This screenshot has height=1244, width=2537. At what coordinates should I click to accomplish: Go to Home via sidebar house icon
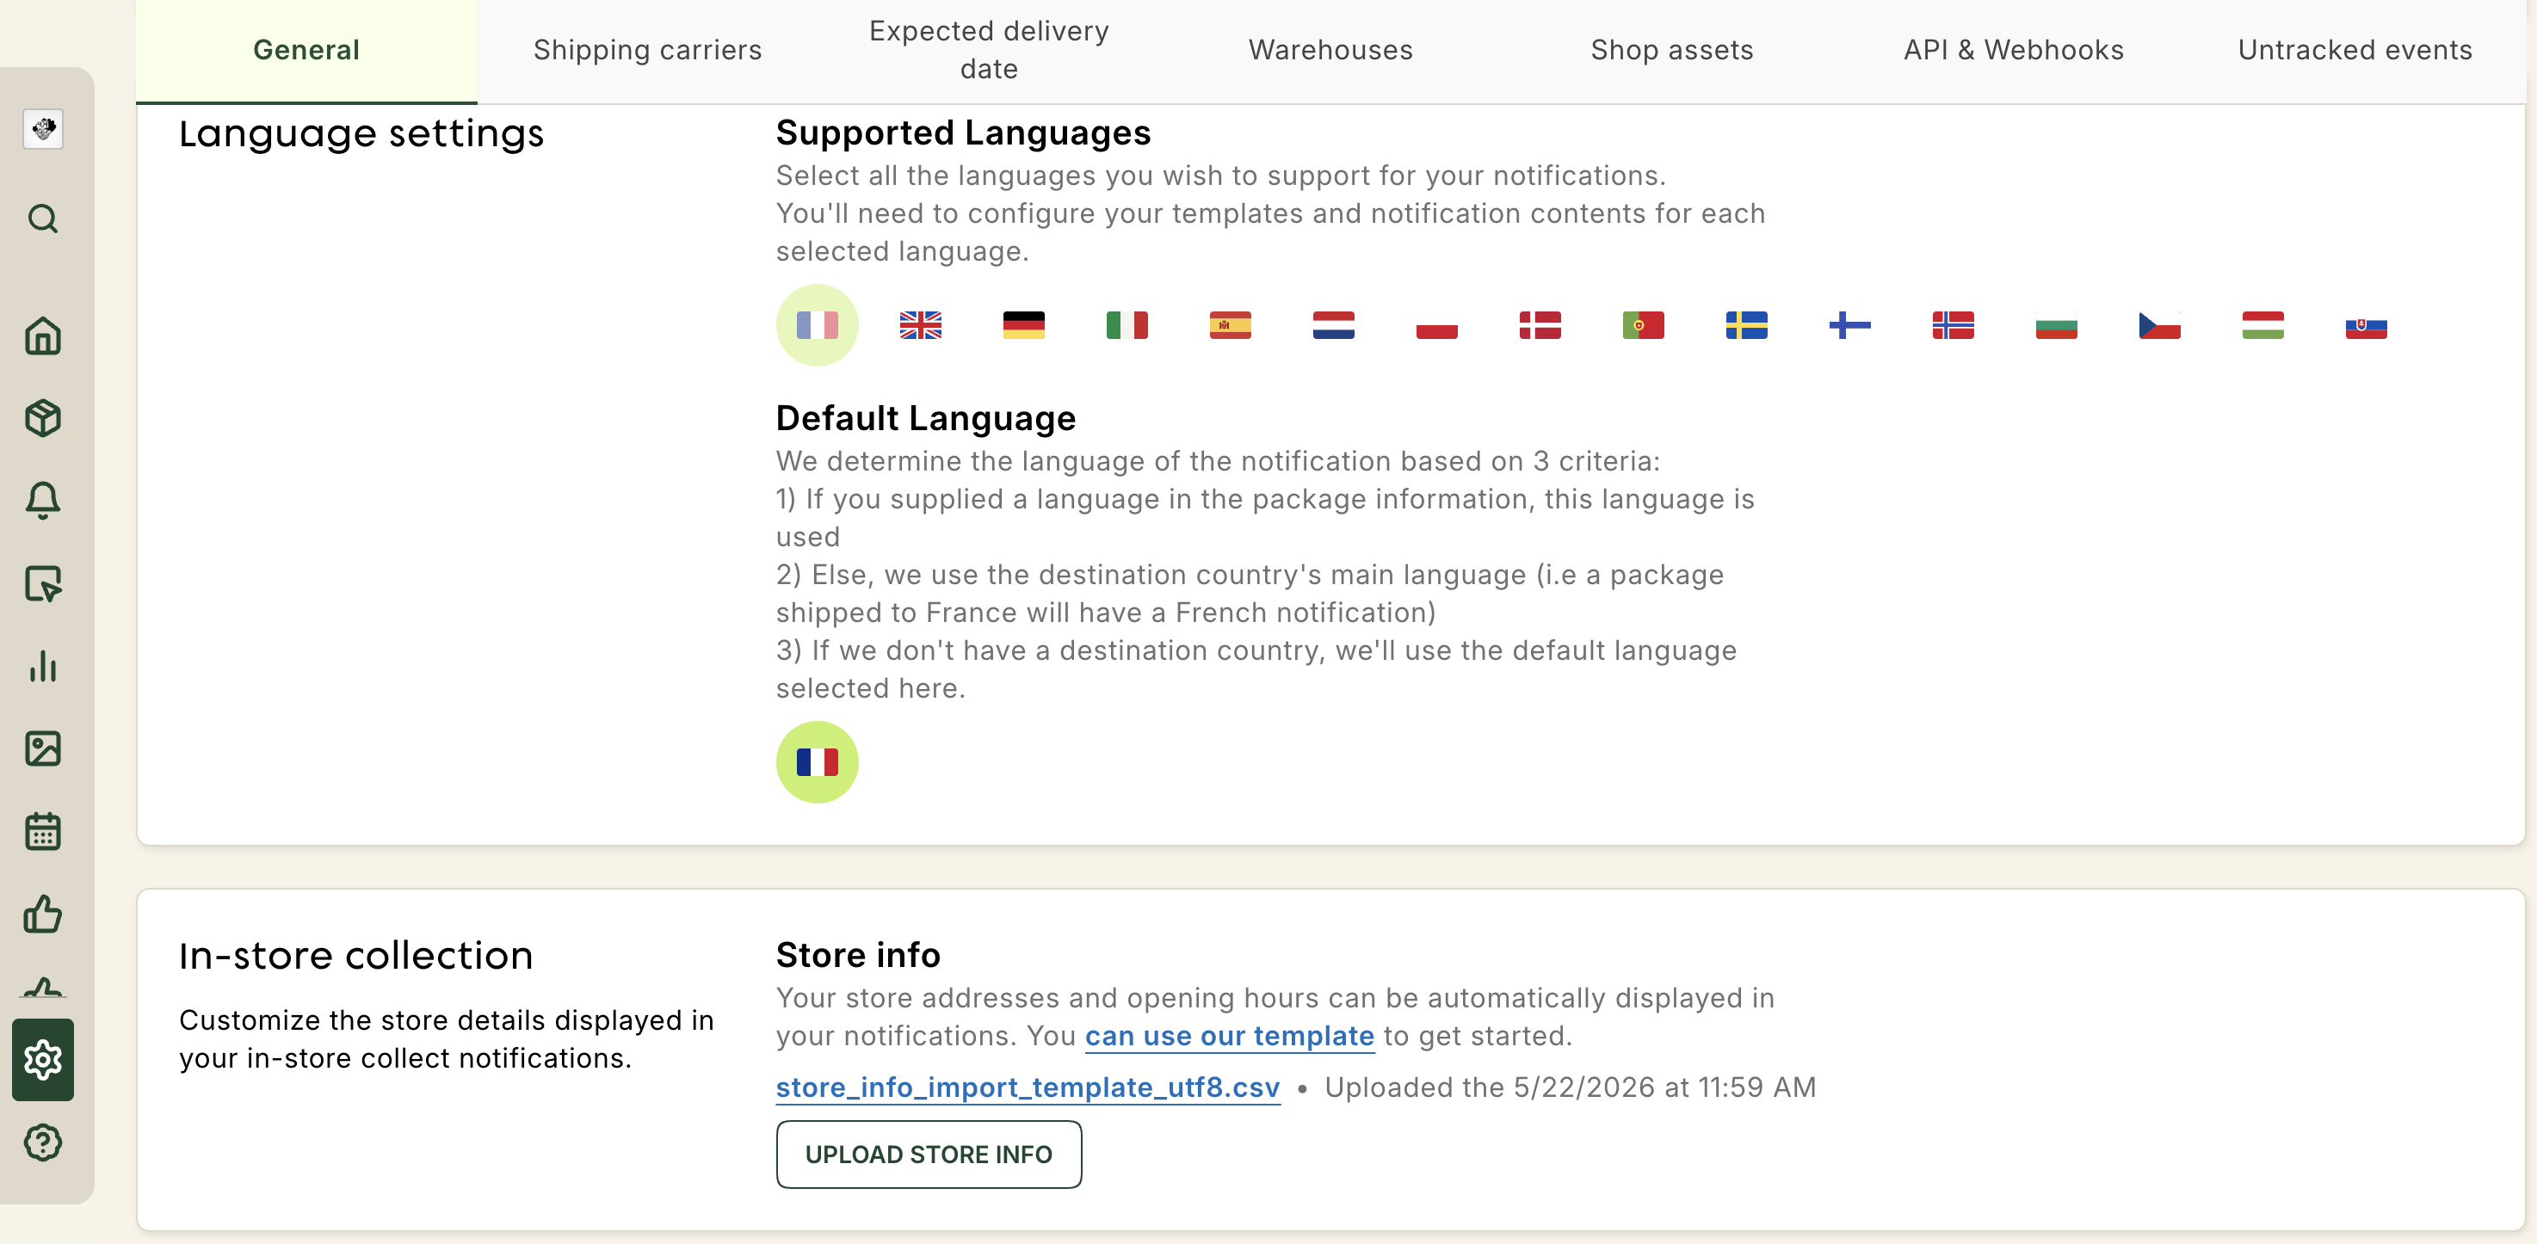pos(42,336)
